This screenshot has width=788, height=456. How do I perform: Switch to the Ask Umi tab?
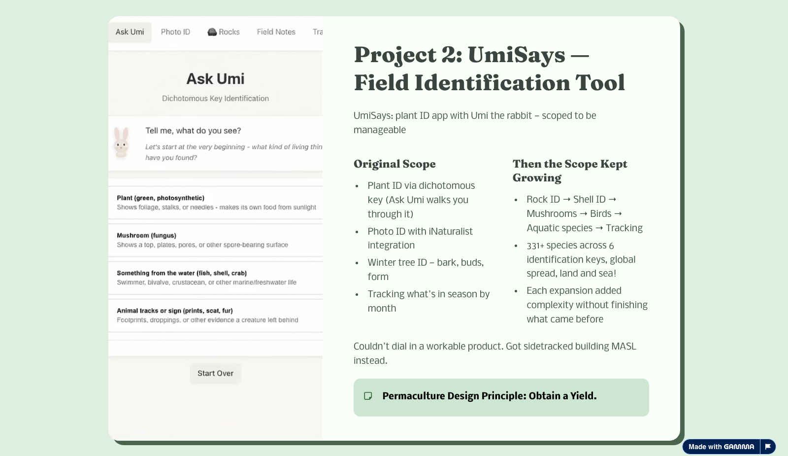[x=130, y=32]
